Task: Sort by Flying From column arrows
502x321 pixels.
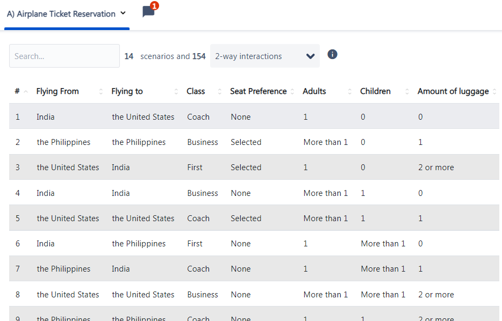Action: pos(101,91)
